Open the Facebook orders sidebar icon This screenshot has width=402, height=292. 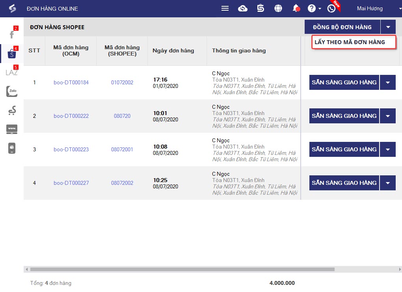pos(12,34)
